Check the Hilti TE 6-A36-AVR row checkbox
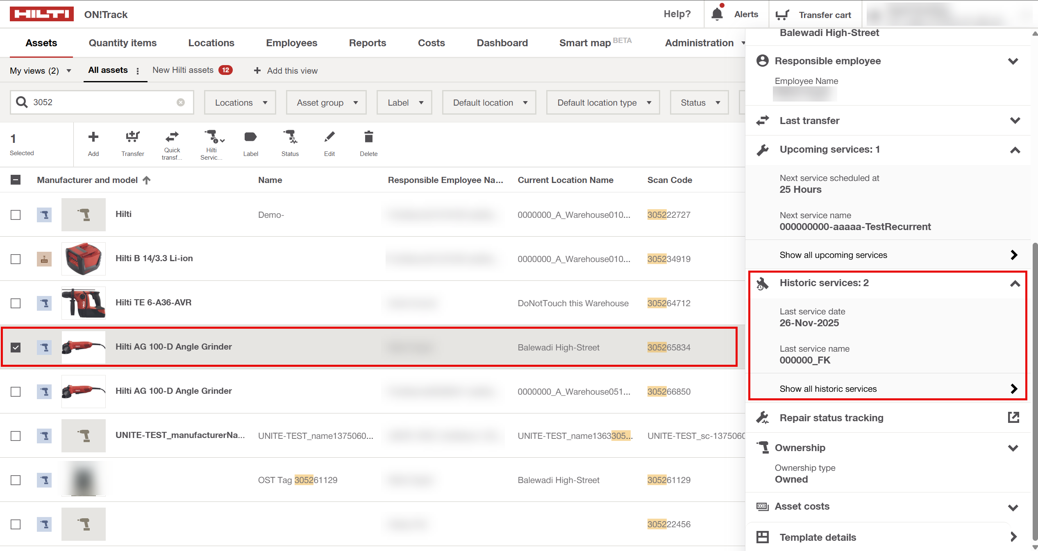Viewport: 1038px width, 551px height. click(x=16, y=303)
